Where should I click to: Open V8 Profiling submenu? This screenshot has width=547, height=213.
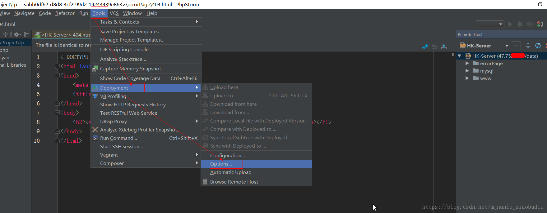[146, 96]
